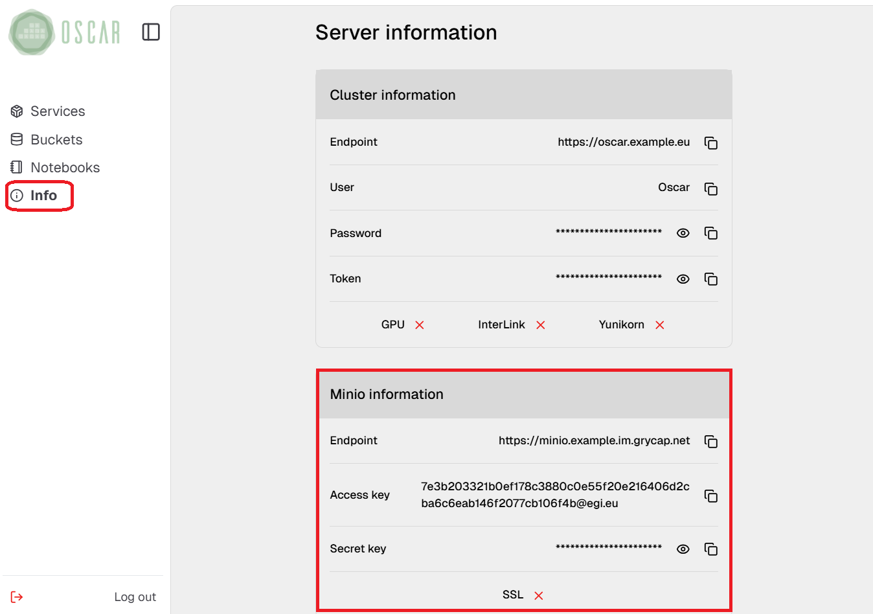Copy the Minio endpoint URL

(x=710, y=442)
